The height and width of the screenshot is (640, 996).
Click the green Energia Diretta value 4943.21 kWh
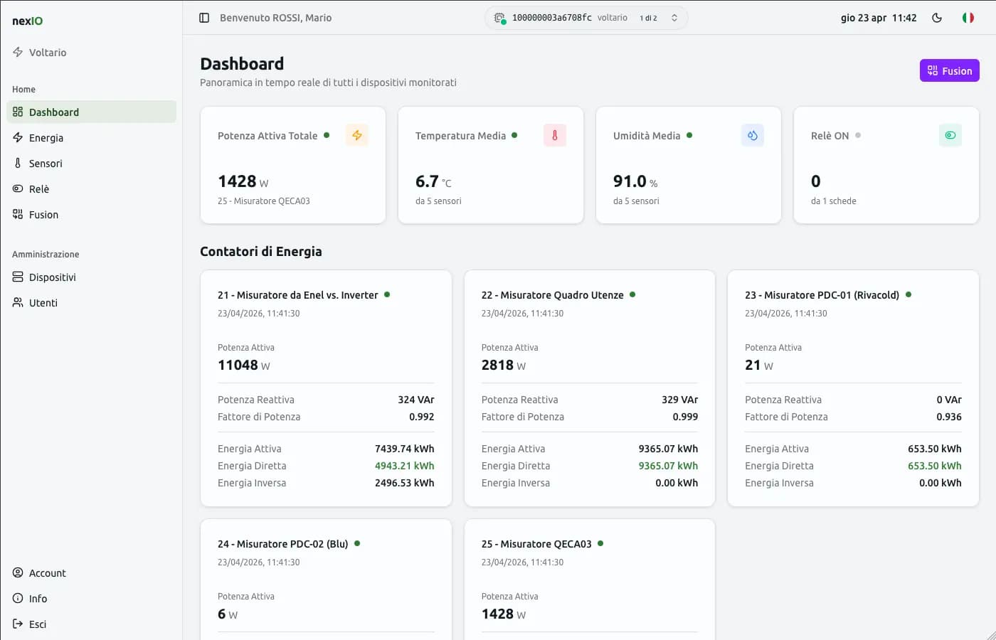(x=404, y=465)
